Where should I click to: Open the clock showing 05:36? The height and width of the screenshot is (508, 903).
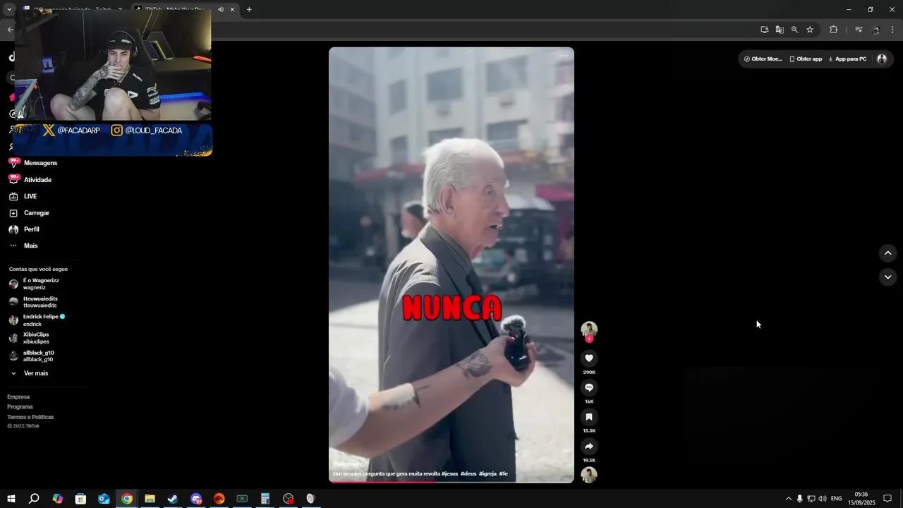(861, 499)
